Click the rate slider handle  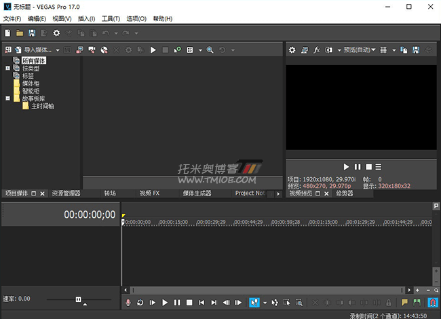(79, 299)
